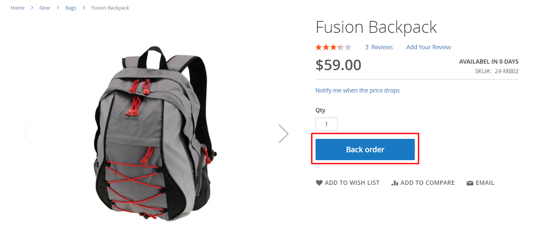The width and height of the screenshot is (557, 235).
Task: Click the $59.00 price
Action: coord(338,65)
